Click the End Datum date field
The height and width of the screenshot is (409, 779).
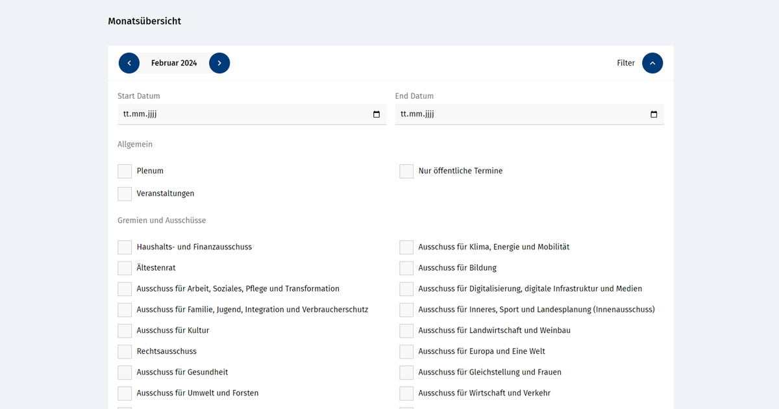tap(519, 114)
